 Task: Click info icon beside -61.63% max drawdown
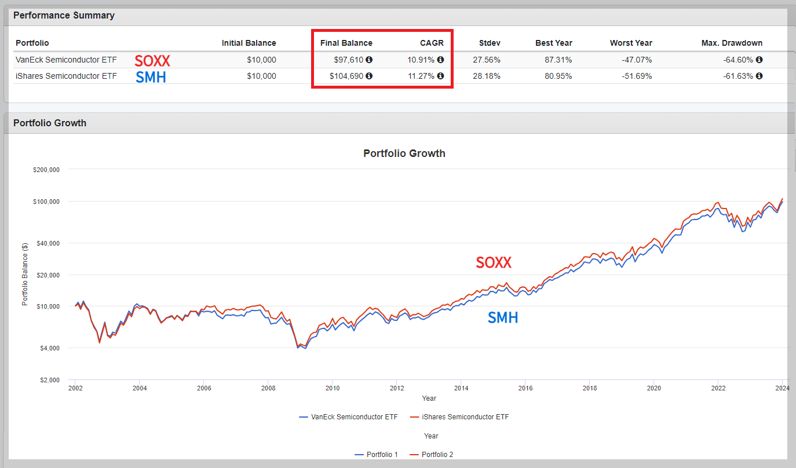759,76
